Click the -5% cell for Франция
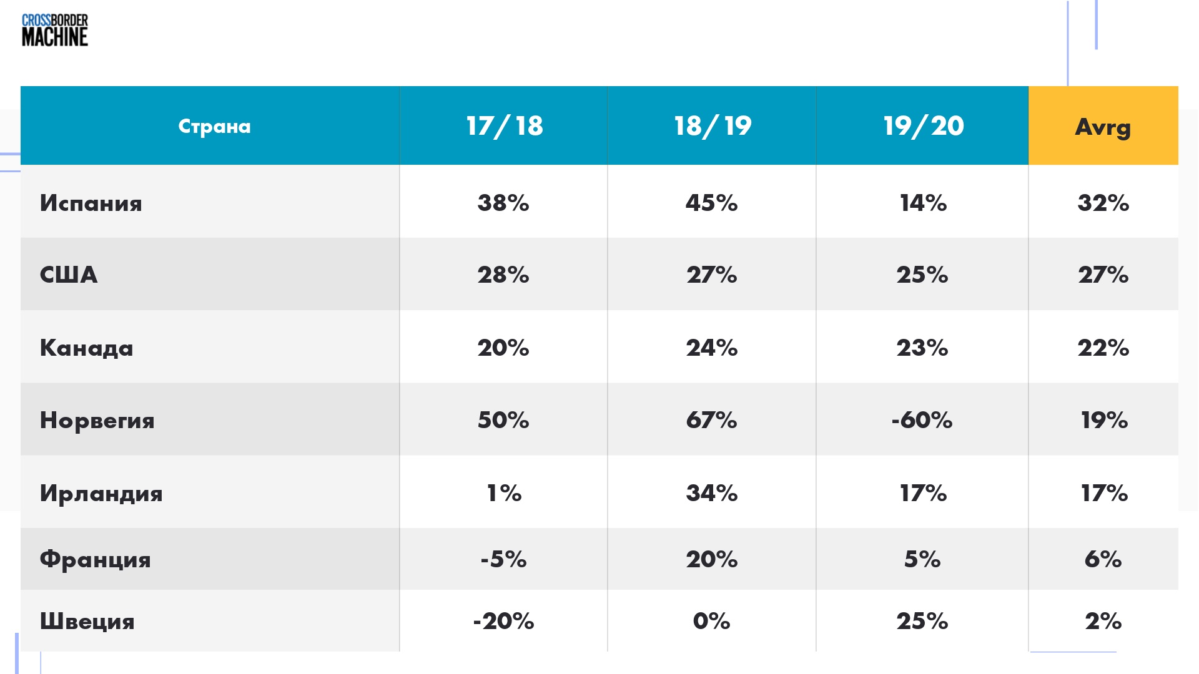The height and width of the screenshot is (674, 1199). pyautogui.click(x=503, y=559)
